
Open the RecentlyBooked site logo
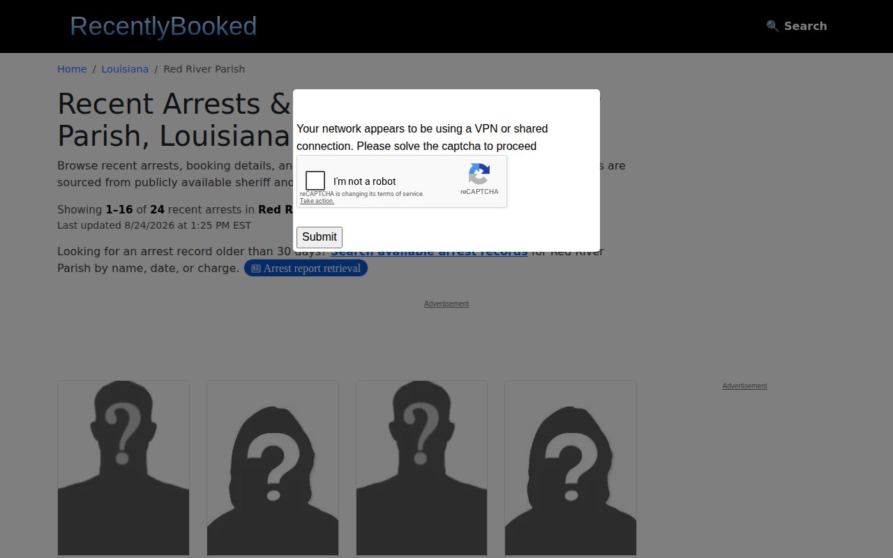tap(163, 26)
